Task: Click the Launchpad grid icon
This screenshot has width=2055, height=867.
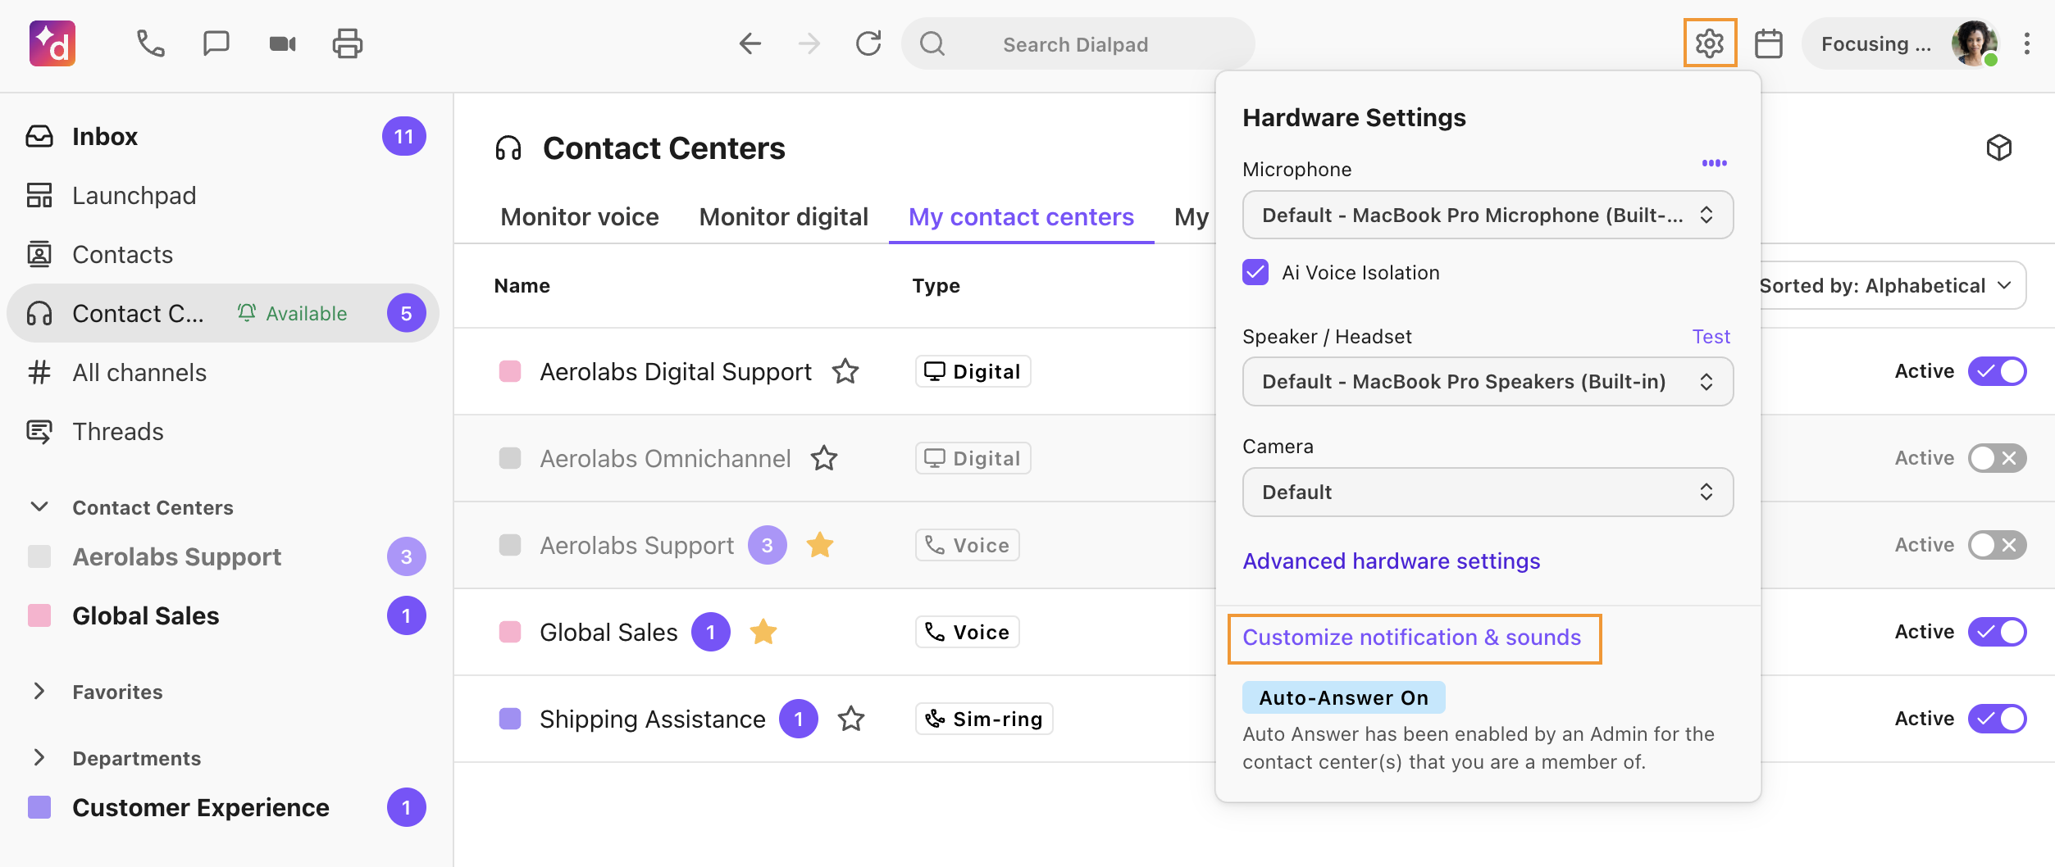Action: pos(39,195)
